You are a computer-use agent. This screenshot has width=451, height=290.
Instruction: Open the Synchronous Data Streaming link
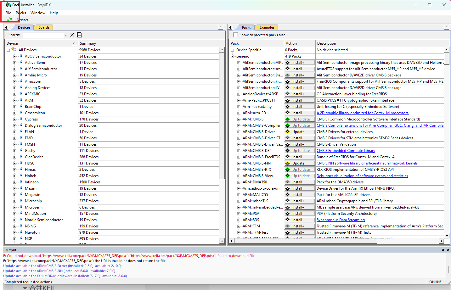pos(341,220)
